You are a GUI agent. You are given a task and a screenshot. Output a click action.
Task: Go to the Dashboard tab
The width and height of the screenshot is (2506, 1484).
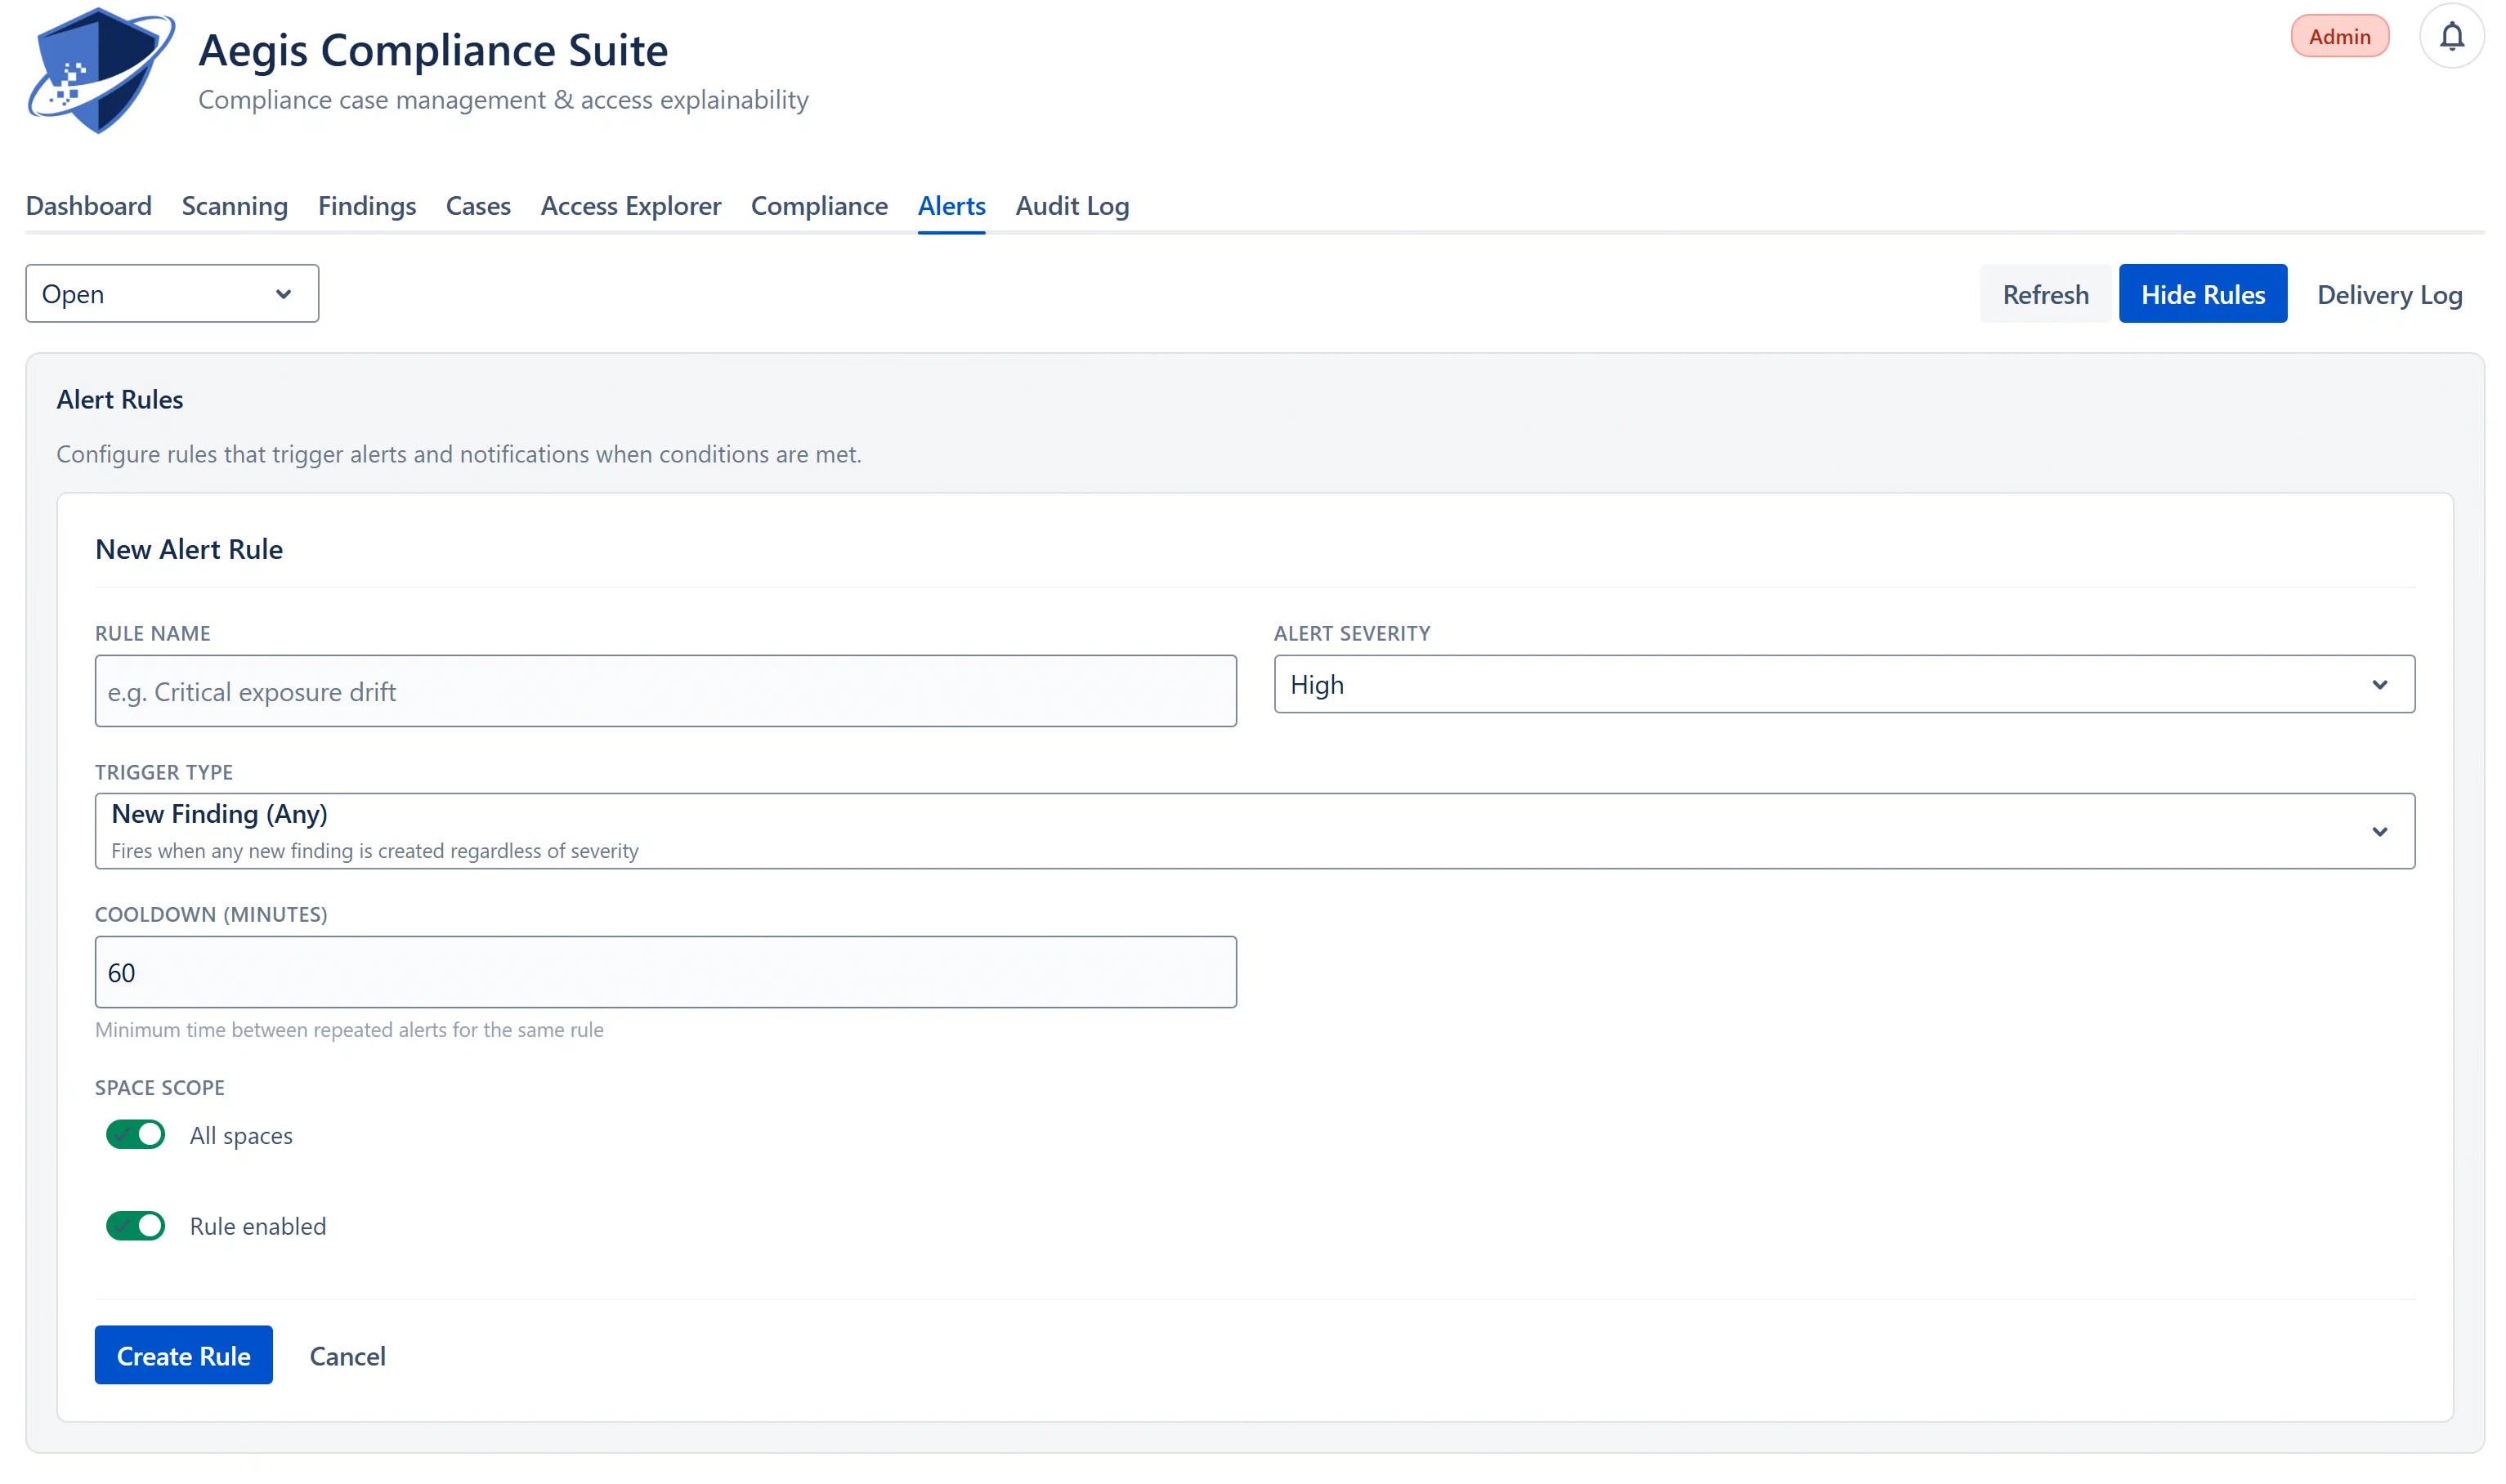(x=89, y=206)
